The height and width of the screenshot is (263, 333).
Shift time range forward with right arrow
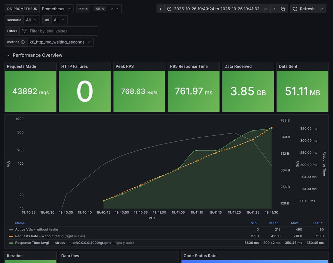click(274, 9)
